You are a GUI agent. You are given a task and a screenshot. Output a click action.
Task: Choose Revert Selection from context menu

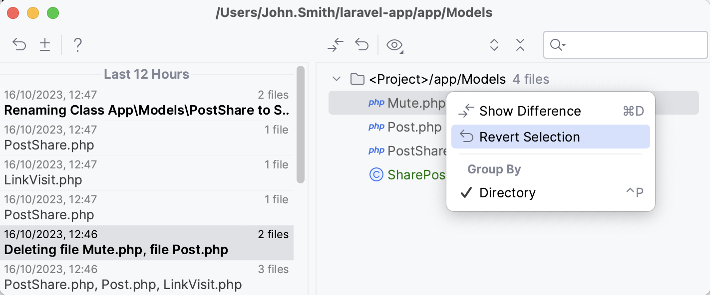[x=530, y=137]
